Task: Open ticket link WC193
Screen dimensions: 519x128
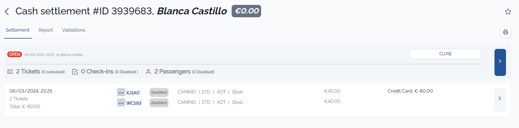Action: tap(134, 103)
